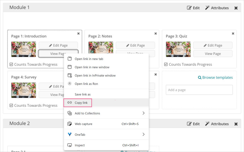Choose Open link in new tab

pos(106,59)
